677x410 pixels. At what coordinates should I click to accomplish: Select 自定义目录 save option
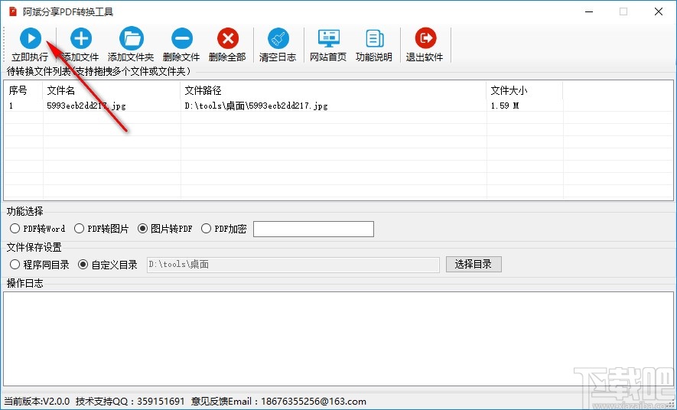pyautogui.click(x=108, y=264)
